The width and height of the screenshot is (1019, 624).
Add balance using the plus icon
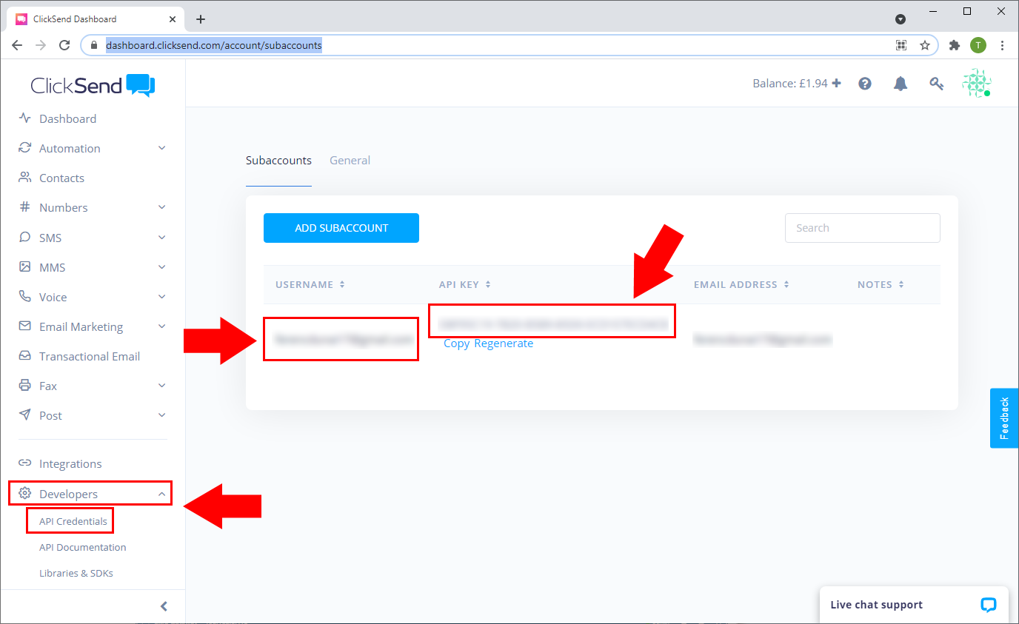[x=836, y=83]
